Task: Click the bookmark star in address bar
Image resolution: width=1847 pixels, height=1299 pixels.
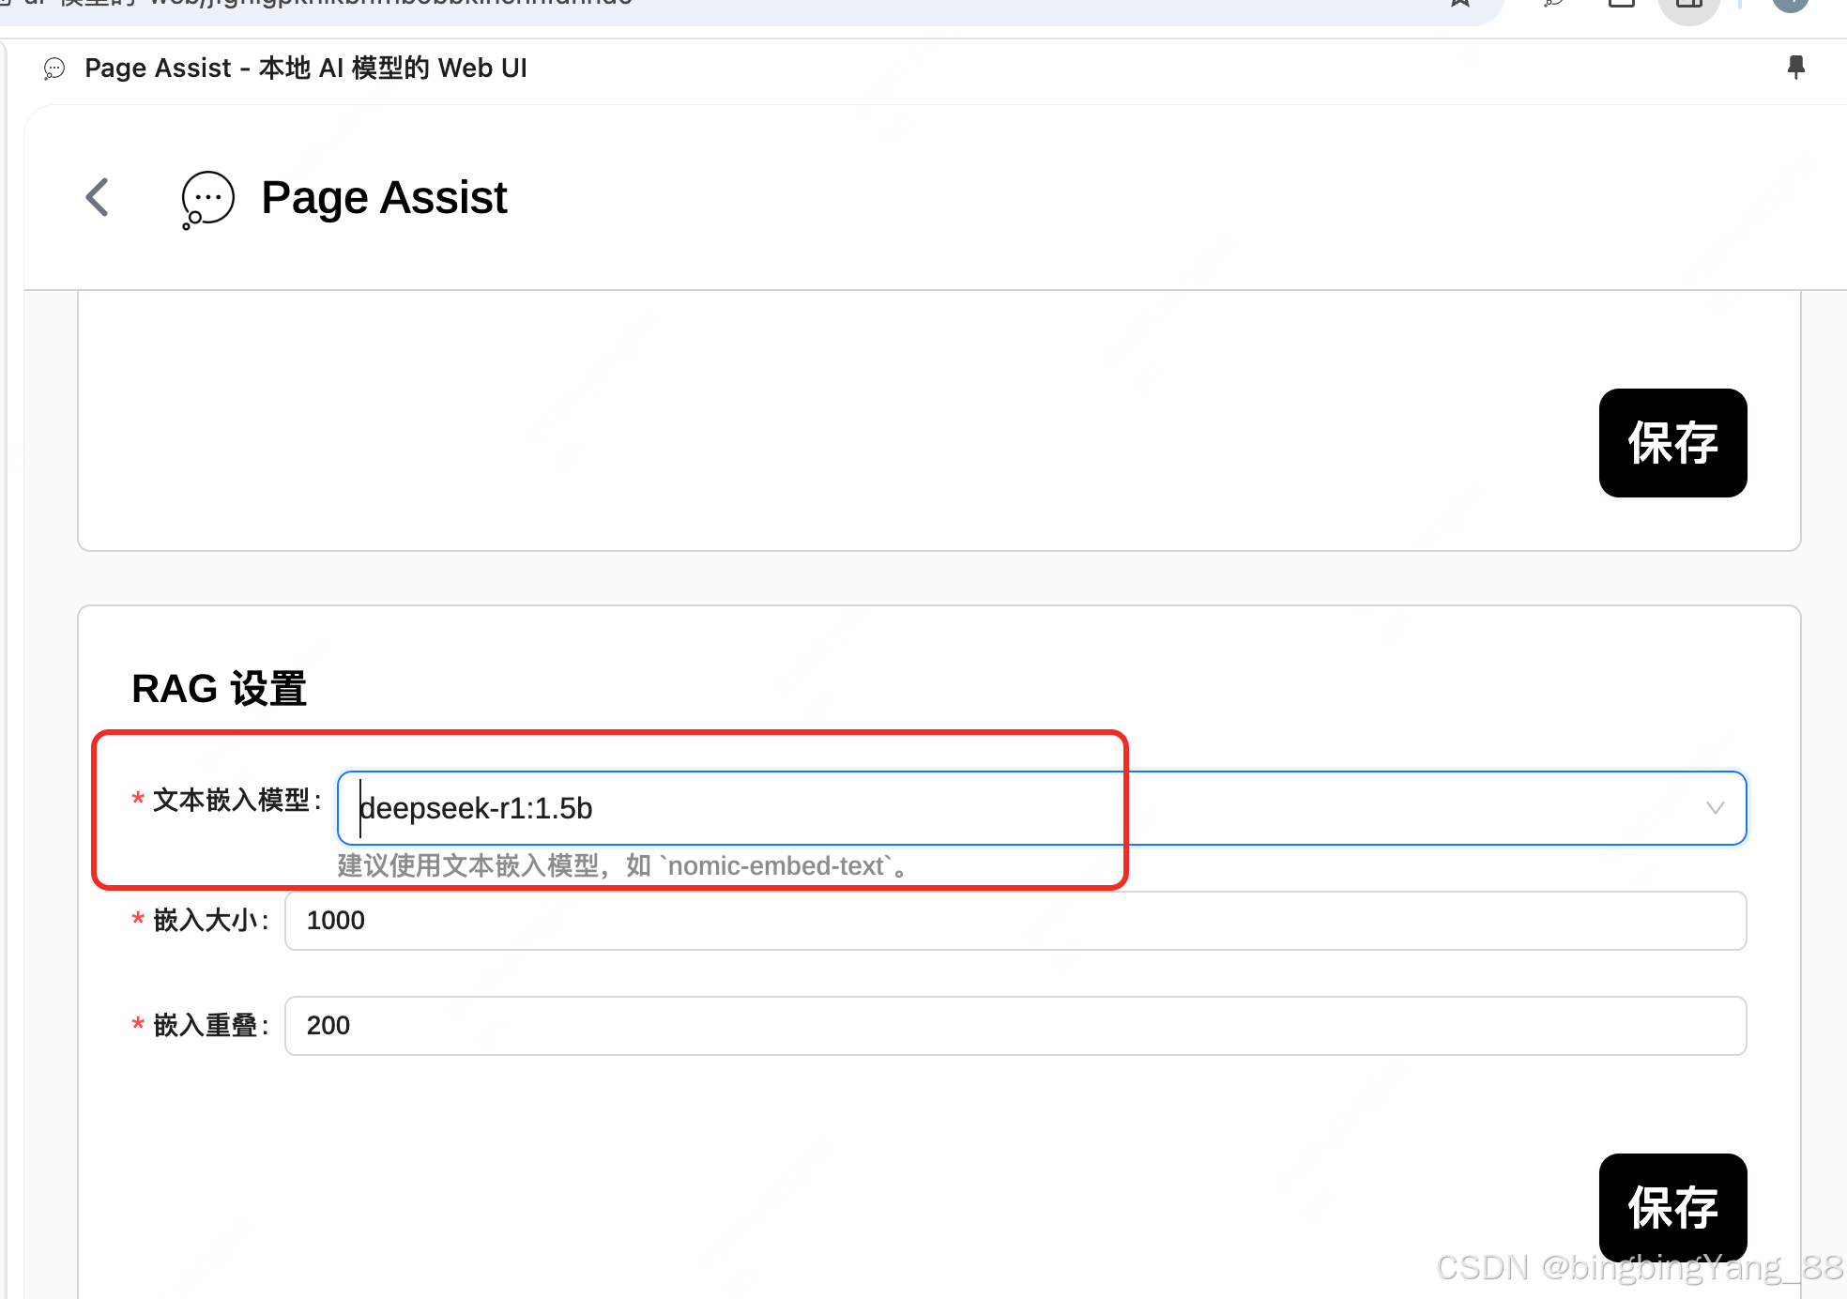Action: click(1460, 4)
